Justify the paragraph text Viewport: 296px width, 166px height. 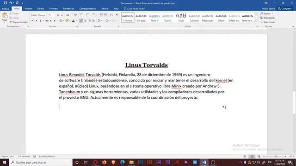[93, 21]
